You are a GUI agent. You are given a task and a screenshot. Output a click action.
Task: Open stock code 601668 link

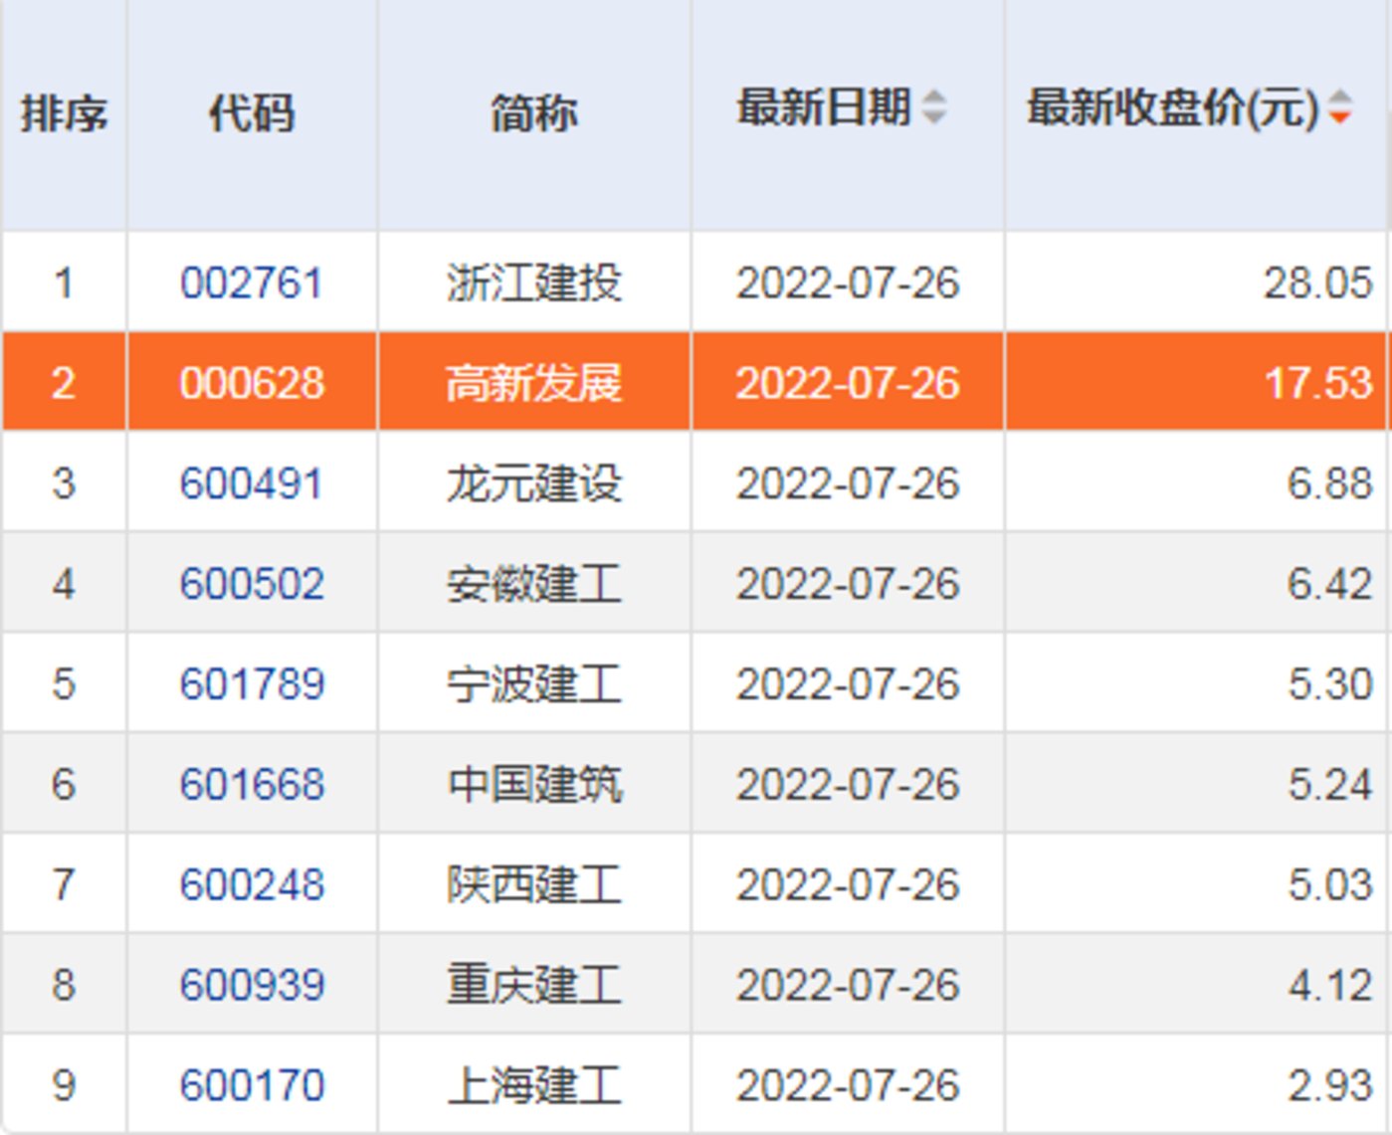(252, 785)
